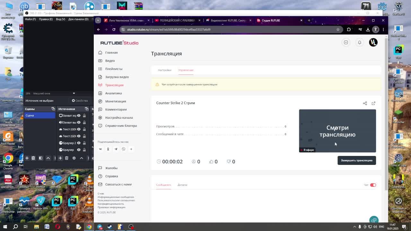Pop out the OBS Sources dock panel

(87, 109)
